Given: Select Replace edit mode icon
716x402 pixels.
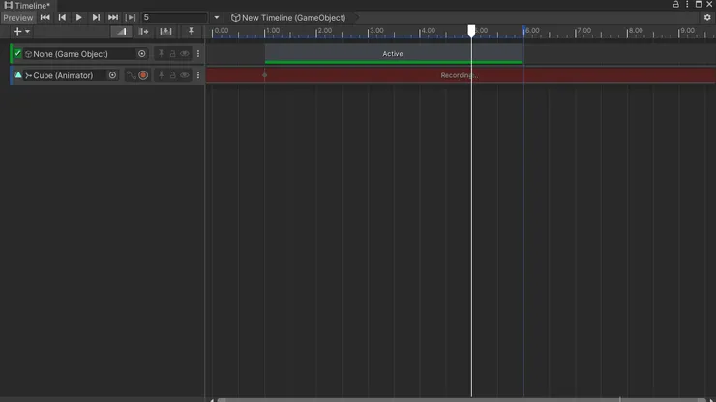Looking at the screenshot, I should tap(165, 31).
